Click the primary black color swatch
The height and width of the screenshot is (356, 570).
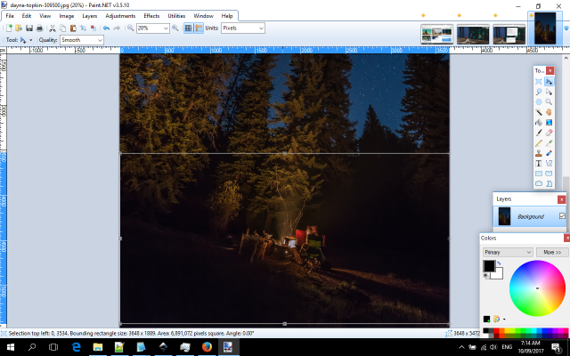[489, 266]
